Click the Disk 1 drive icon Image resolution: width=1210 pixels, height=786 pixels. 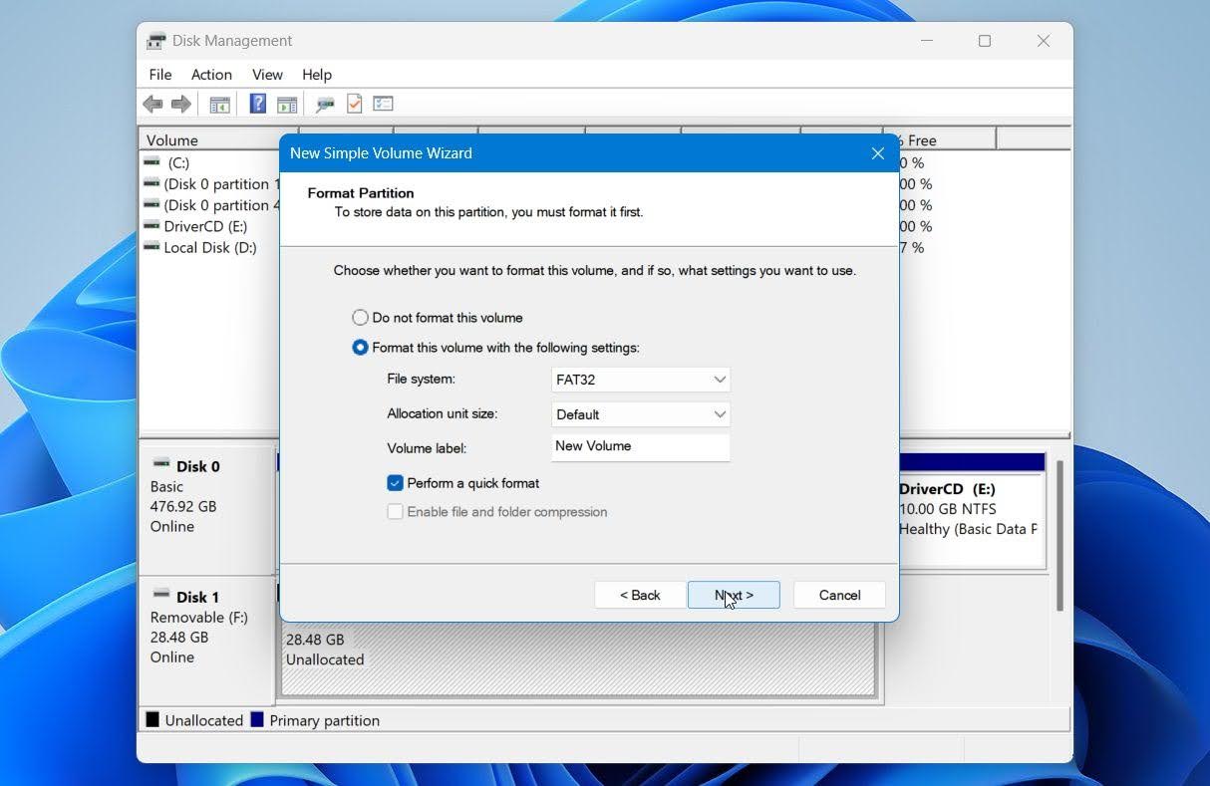pos(160,595)
